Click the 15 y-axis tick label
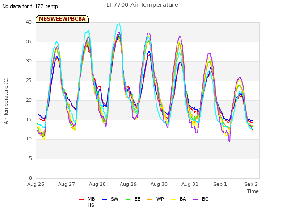Image resolution: width=286 pixels, height=214 pixels. tap(29, 119)
